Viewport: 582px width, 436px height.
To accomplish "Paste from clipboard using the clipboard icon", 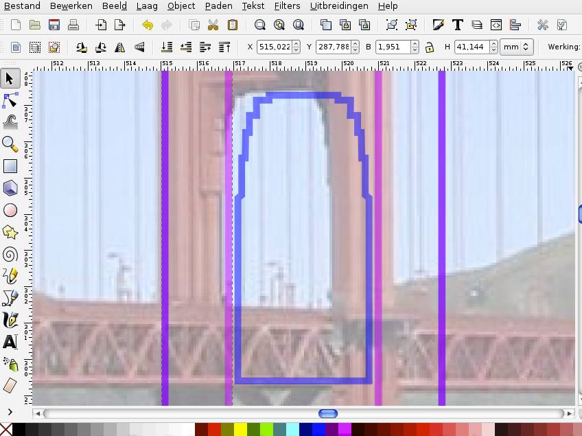I will 233,25.
